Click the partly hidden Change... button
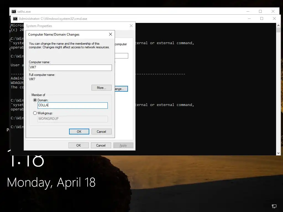Image resolution: width=283 pixels, height=212 pixels. click(x=121, y=89)
